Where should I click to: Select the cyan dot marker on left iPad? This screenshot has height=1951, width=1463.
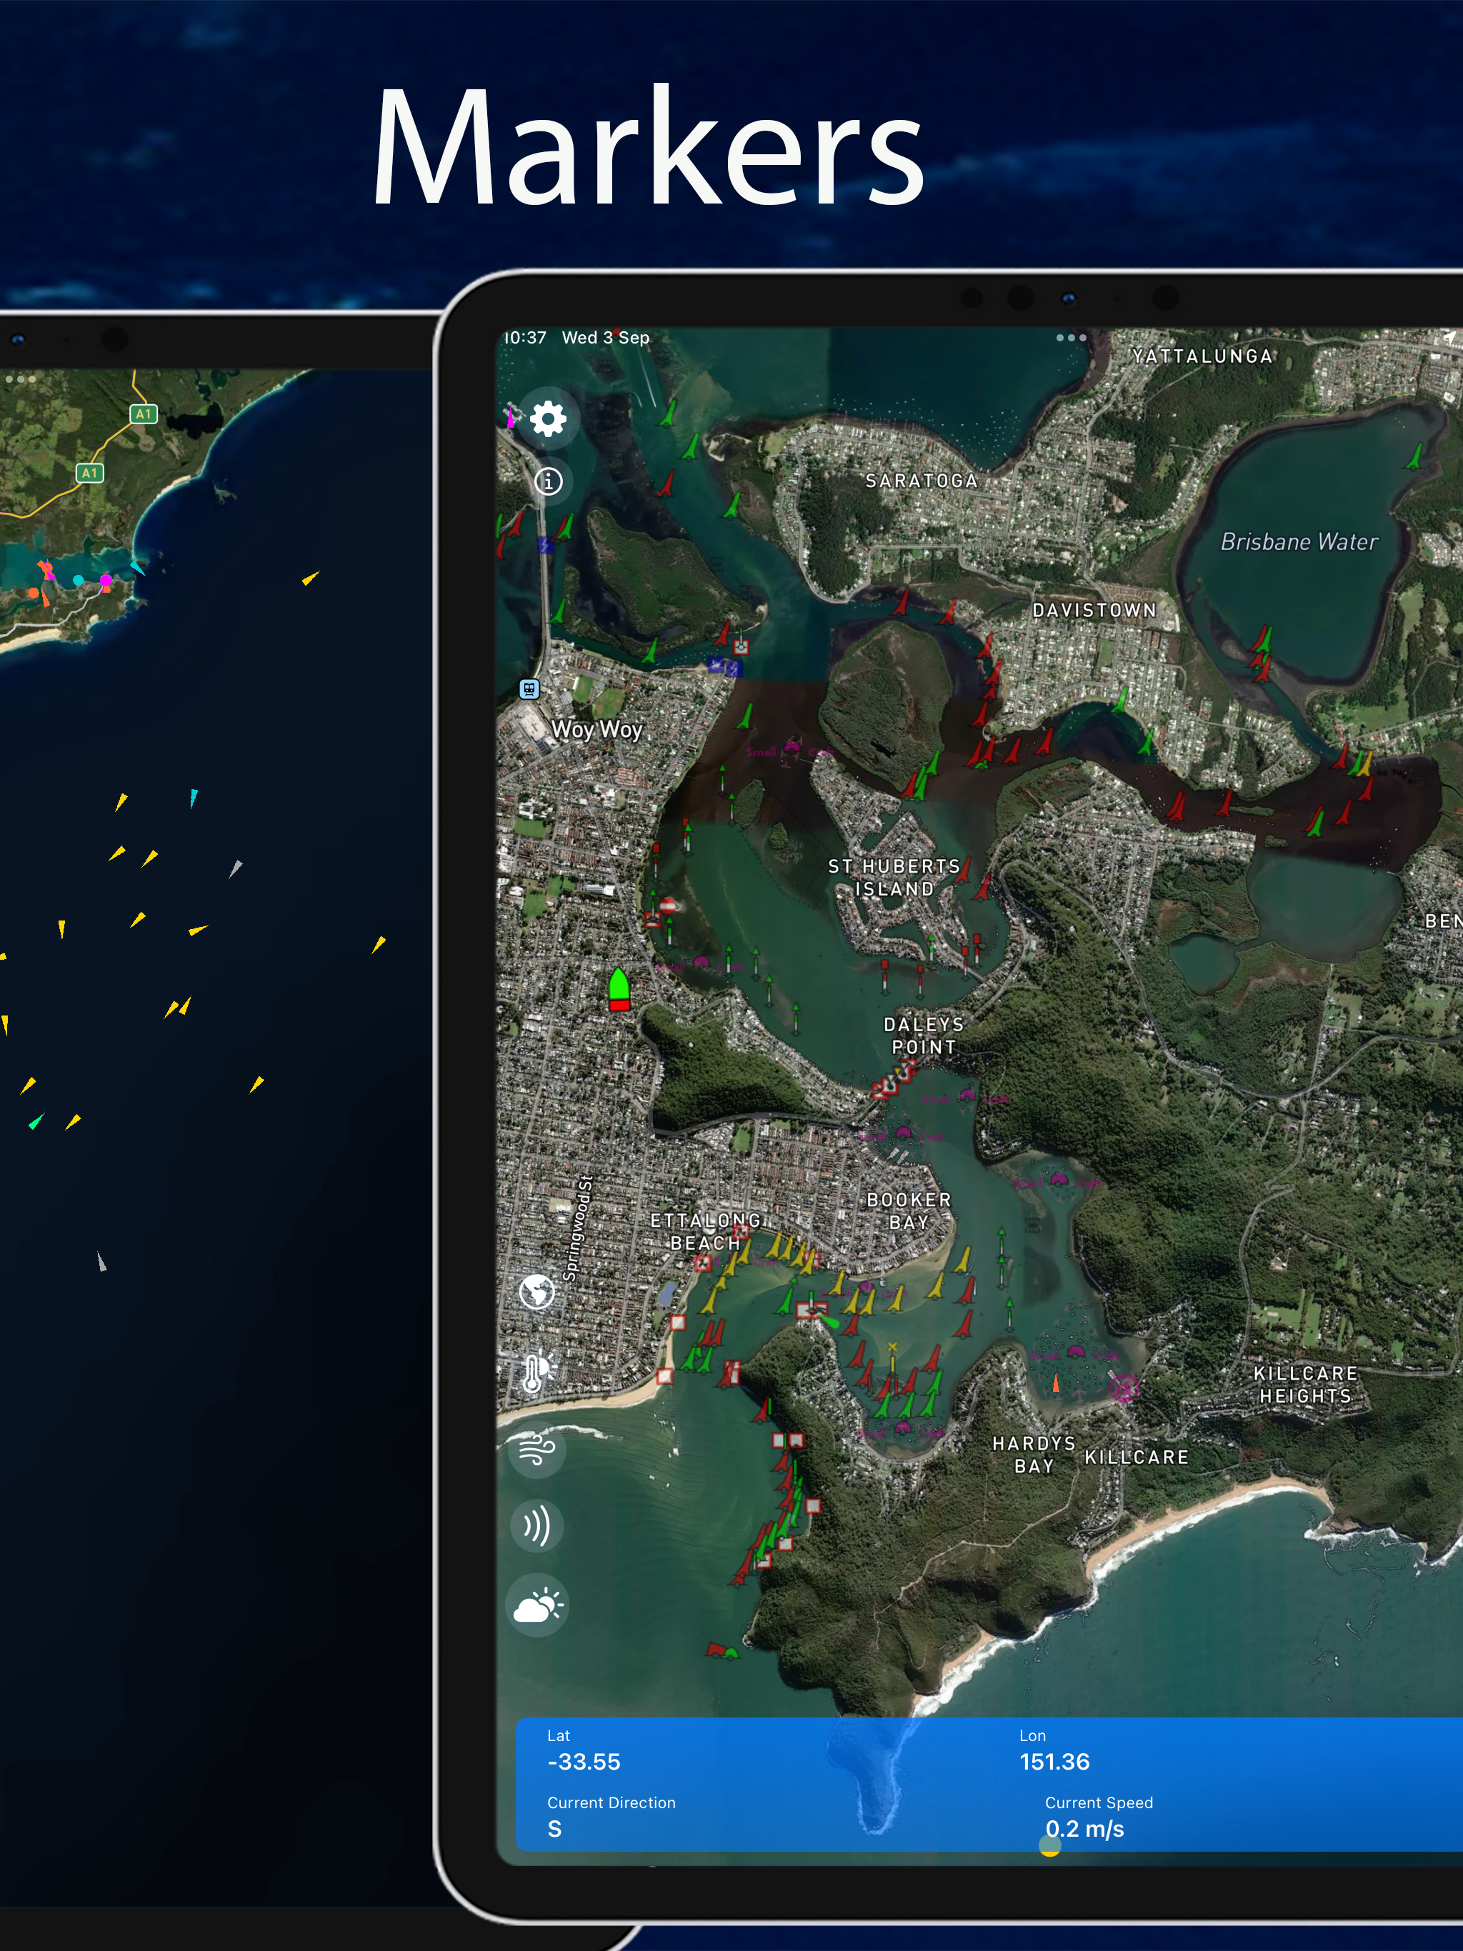79,579
